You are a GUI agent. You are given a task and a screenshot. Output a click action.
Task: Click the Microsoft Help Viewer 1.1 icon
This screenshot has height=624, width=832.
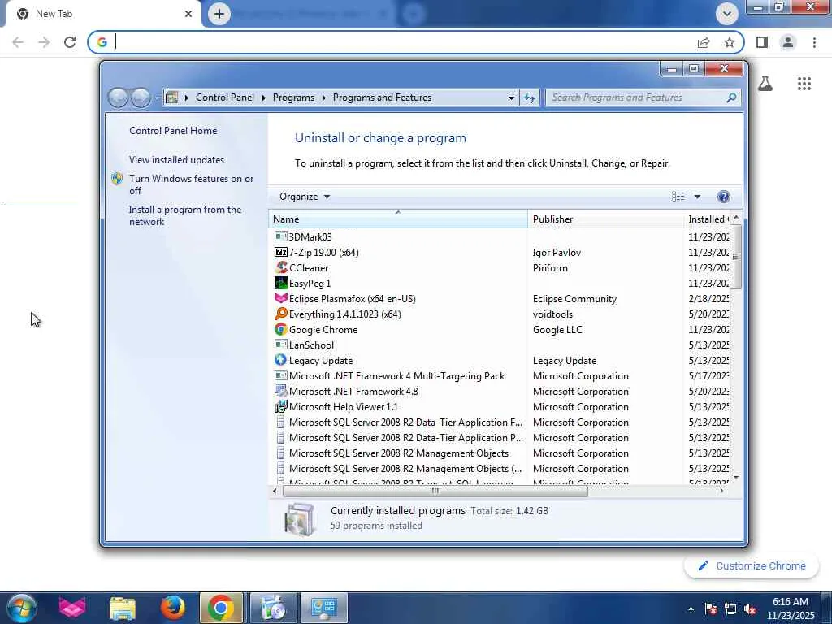pos(280,406)
